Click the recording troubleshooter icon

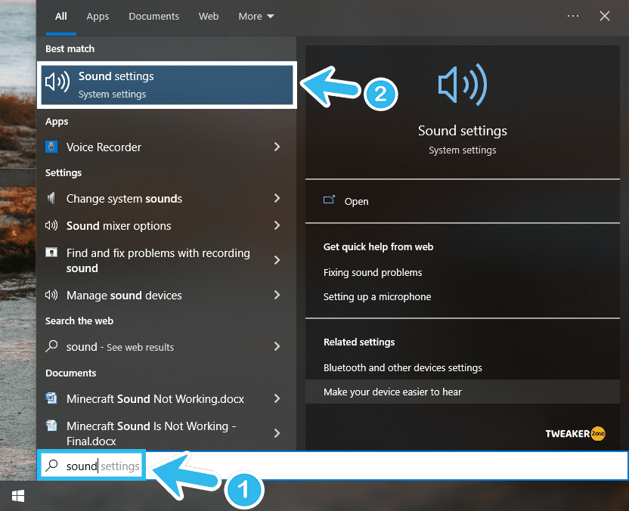[x=51, y=252]
